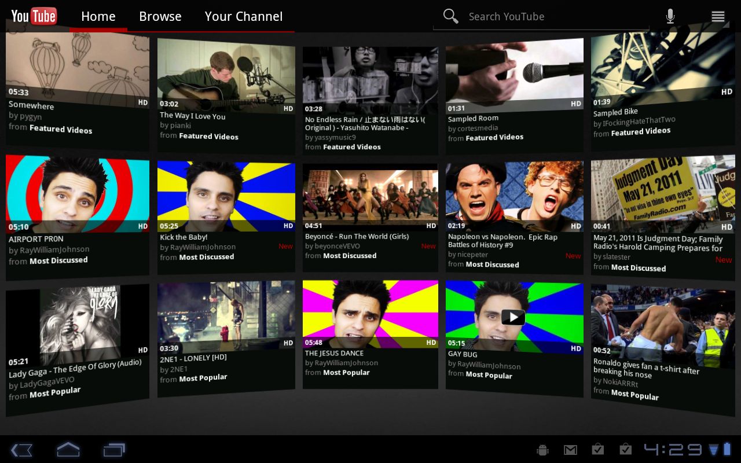
Task: Open the Your Channel tab
Action: tap(244, 17)
